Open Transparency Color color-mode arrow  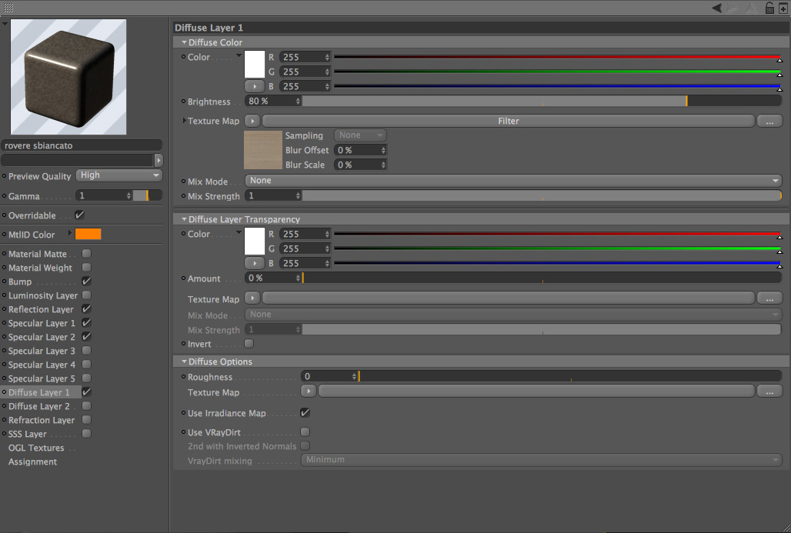pyautogui.click(x=239, y=232)
